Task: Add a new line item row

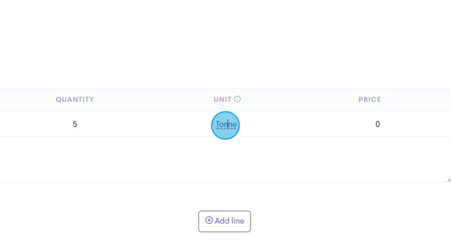Action: 224,221
